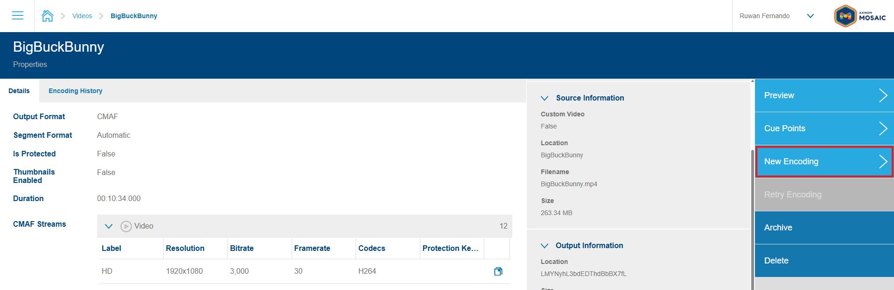This screenshot has height=290, width=894.
Task: Collapse the Source Information section
Action: point(544,98)
